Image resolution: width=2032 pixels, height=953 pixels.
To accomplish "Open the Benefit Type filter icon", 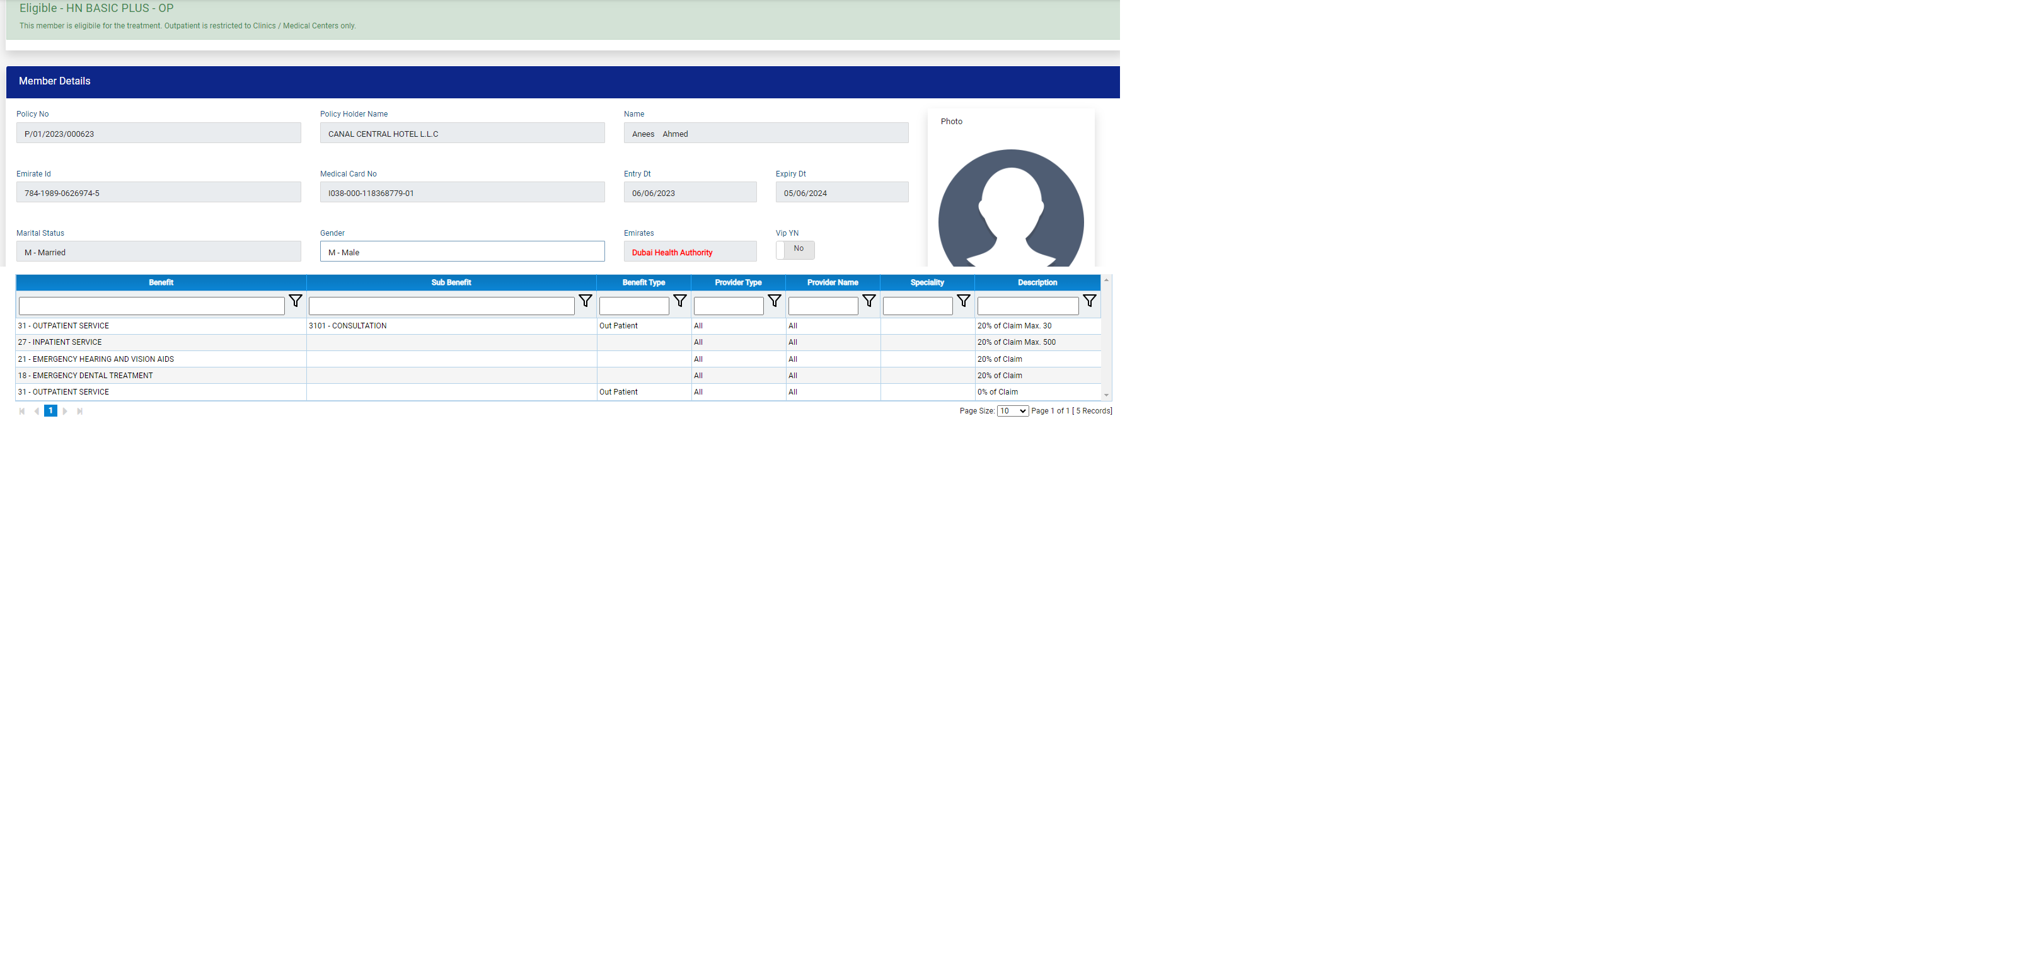I will click(680, 301).
